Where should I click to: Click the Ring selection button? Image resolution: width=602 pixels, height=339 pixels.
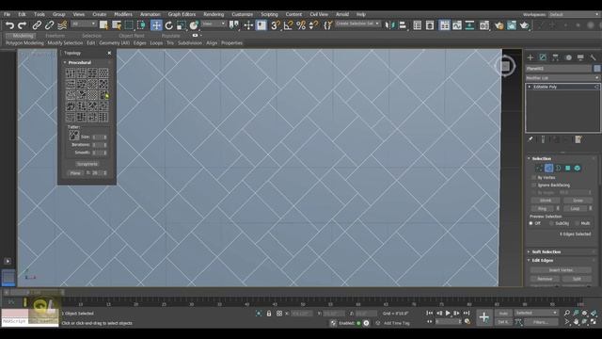pyautogui.click(x=542, y=208)
